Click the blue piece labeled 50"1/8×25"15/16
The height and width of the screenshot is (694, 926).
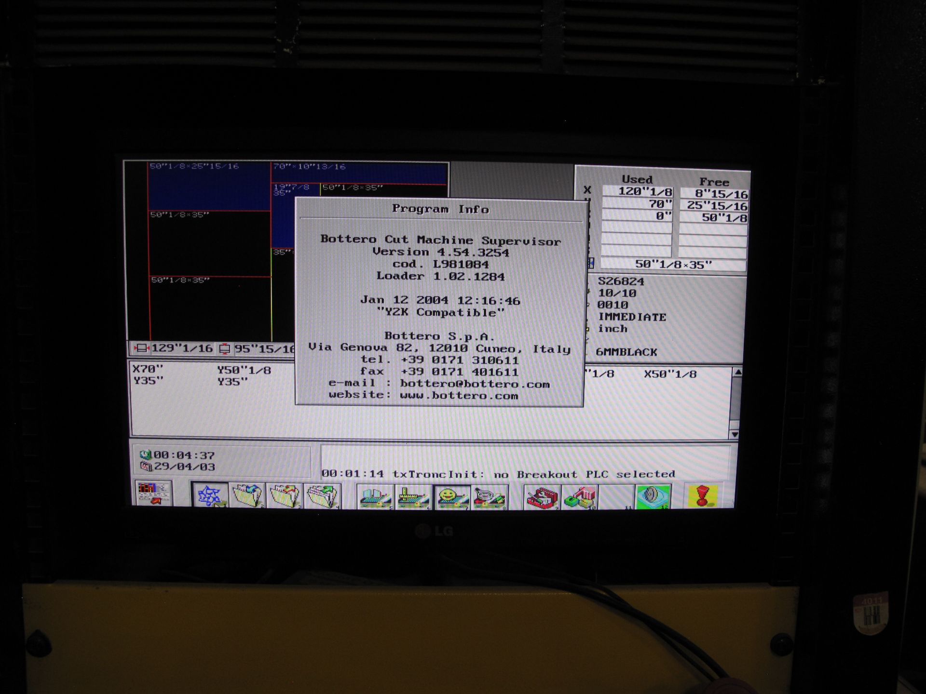208,186
